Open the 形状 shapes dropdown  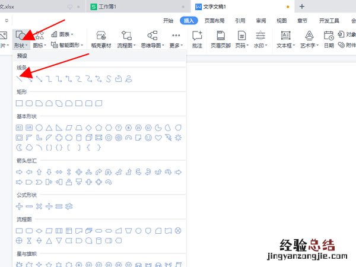(x=21, y=40)
